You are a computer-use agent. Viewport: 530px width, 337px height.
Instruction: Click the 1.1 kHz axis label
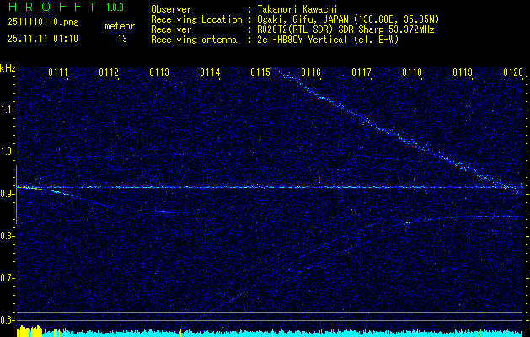pos(8,110)
